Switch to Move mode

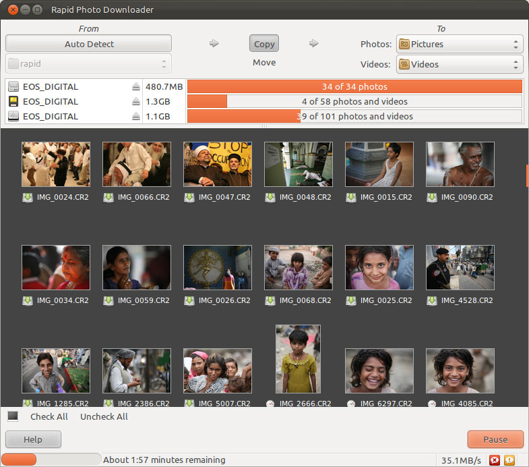tap(264, 63)
